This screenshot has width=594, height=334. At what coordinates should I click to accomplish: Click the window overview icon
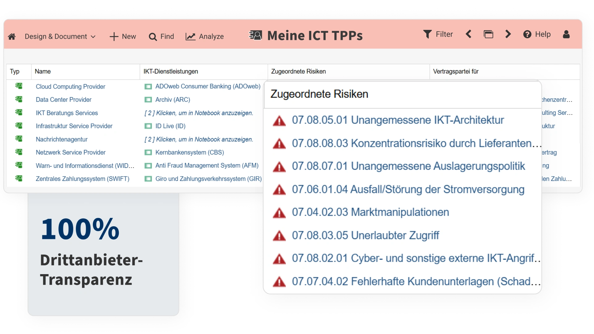488,34
